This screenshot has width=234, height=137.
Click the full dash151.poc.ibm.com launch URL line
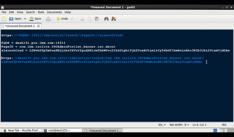point(103,58)
